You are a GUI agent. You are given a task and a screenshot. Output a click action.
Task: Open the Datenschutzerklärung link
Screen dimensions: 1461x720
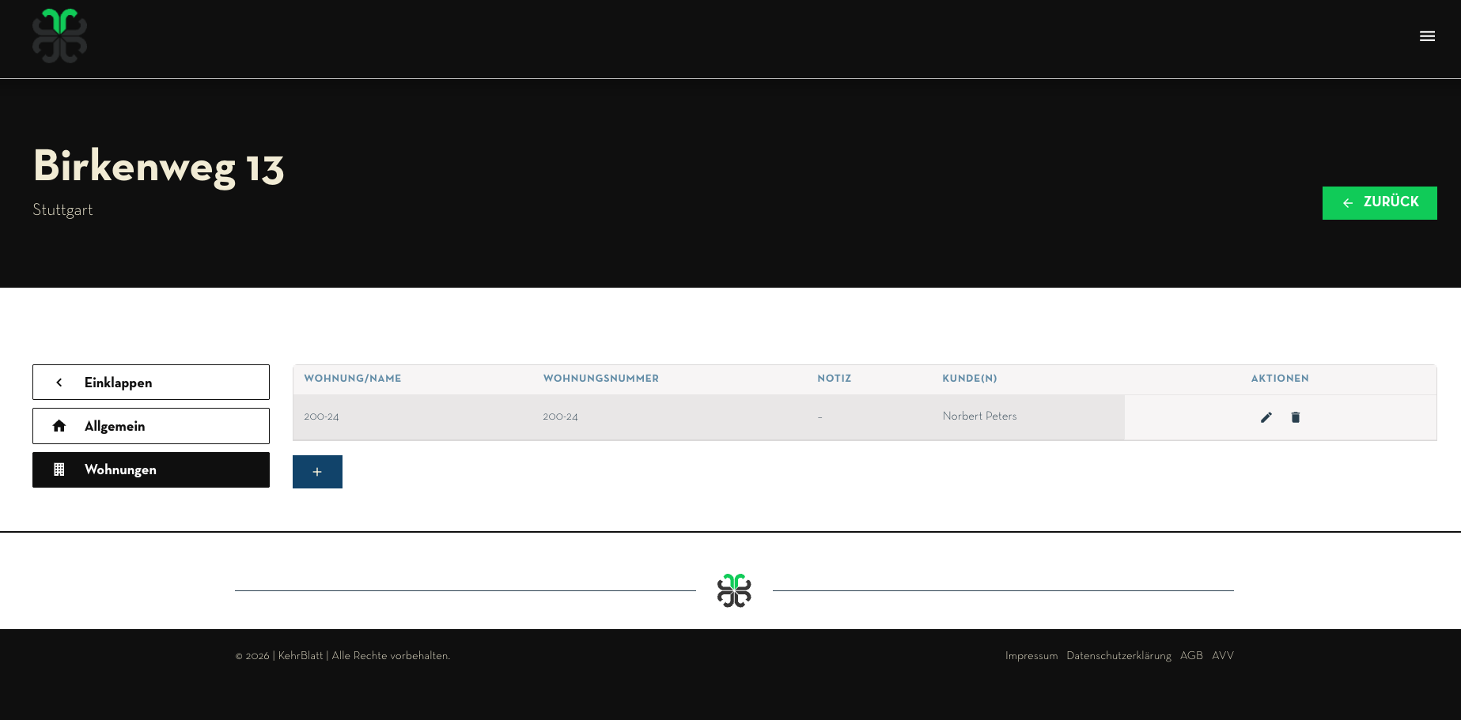(x=1118, y=656)
